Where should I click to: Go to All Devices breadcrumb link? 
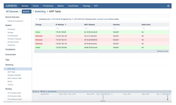tap(12, 12)
